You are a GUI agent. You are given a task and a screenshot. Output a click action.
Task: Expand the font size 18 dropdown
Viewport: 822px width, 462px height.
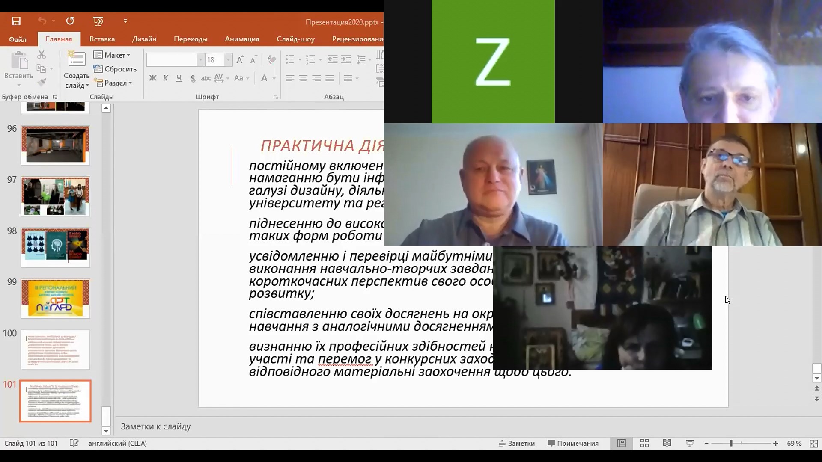(x=228, y=60)
